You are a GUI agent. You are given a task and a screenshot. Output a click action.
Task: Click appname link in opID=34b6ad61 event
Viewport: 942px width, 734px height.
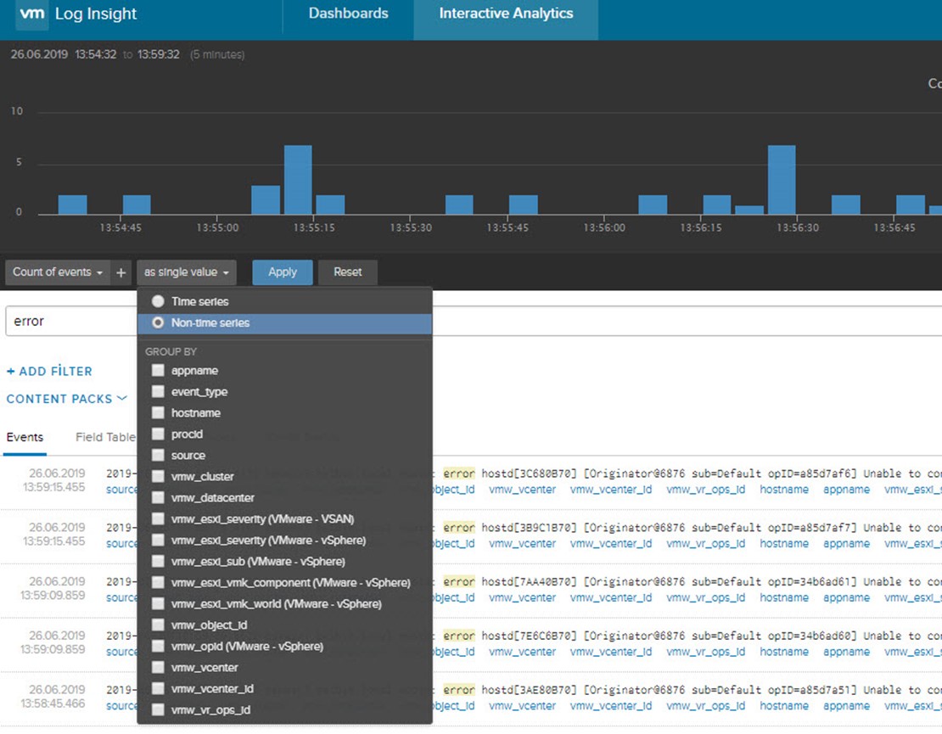846,597
